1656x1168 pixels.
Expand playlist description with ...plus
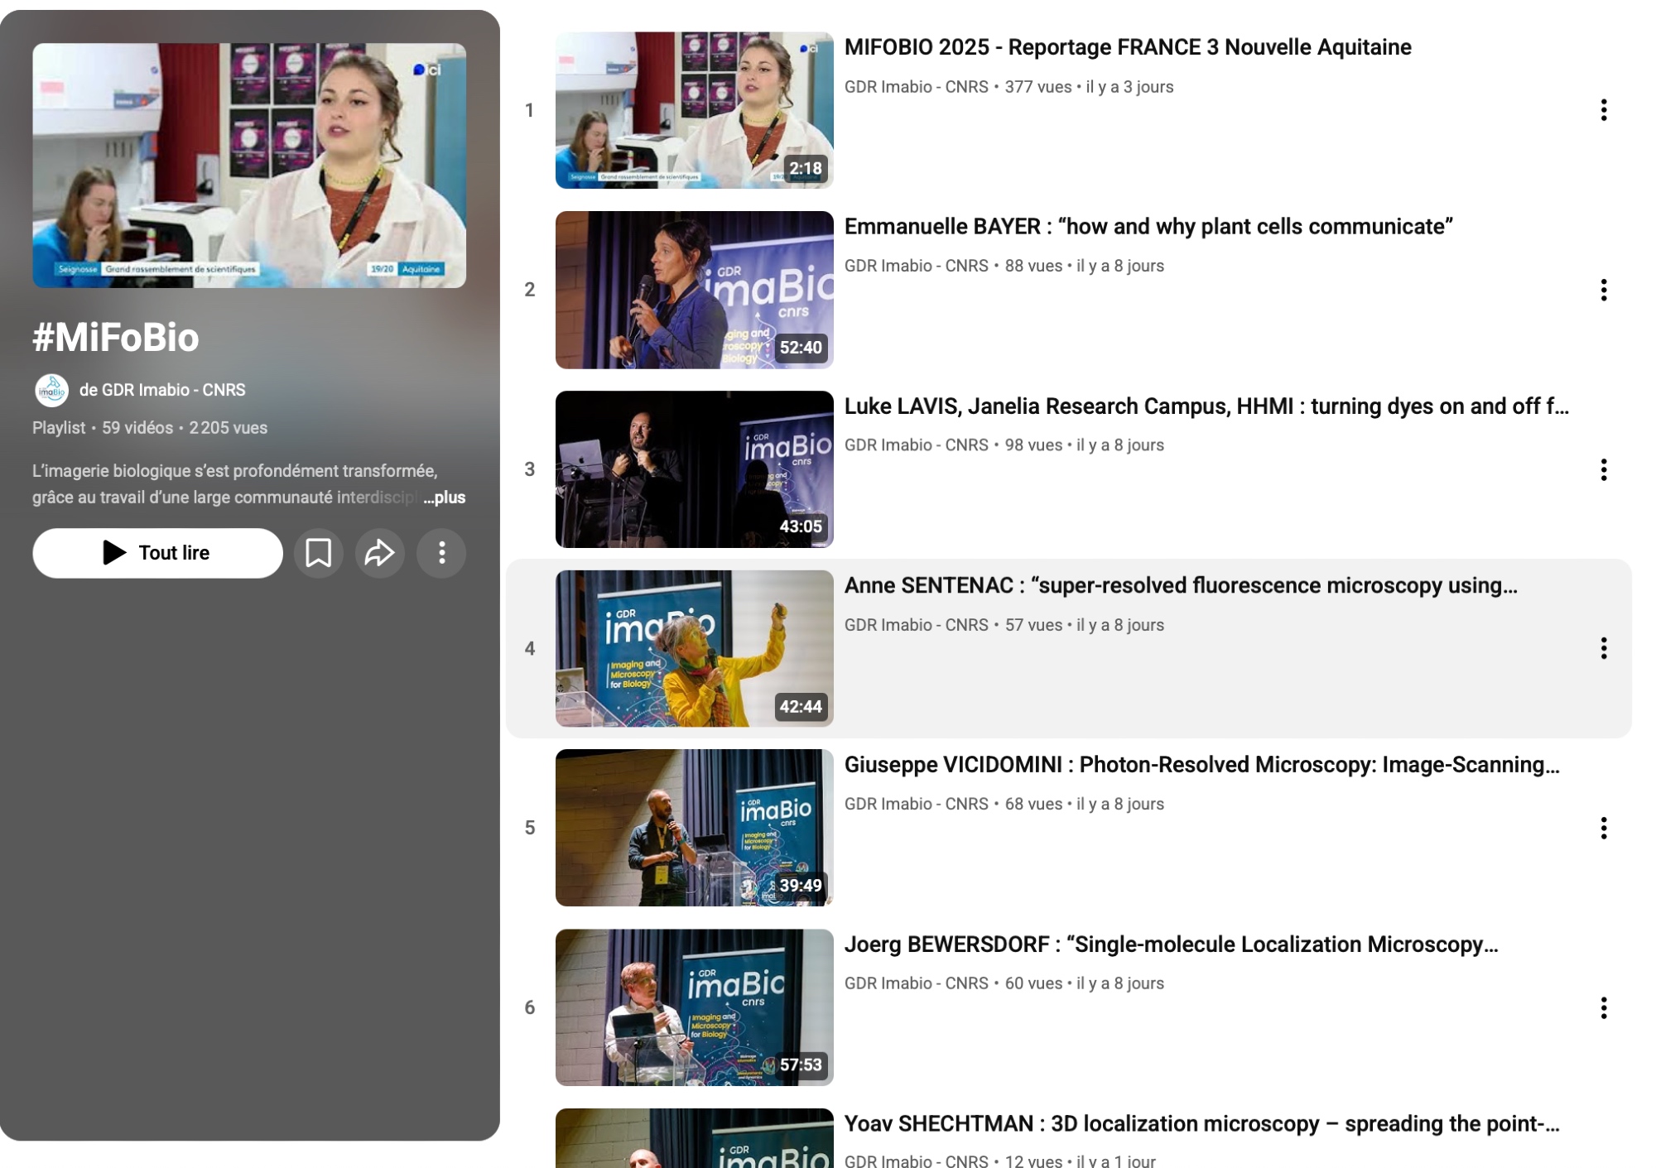[x=445, y=497]
